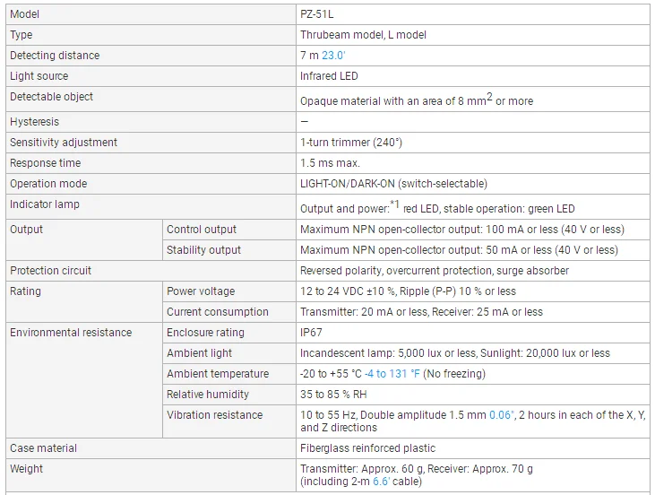The image size is (655, 495).
Task: Click the Weight row label
Action: click(x=26, y=469)
